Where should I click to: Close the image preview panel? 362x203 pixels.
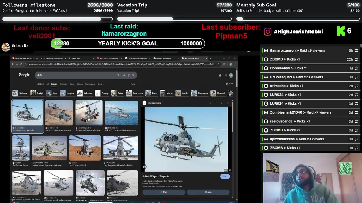227,103
